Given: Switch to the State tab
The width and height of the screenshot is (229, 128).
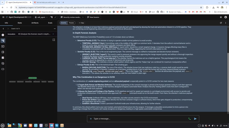Looking at the screenshot, I should 20,23.
